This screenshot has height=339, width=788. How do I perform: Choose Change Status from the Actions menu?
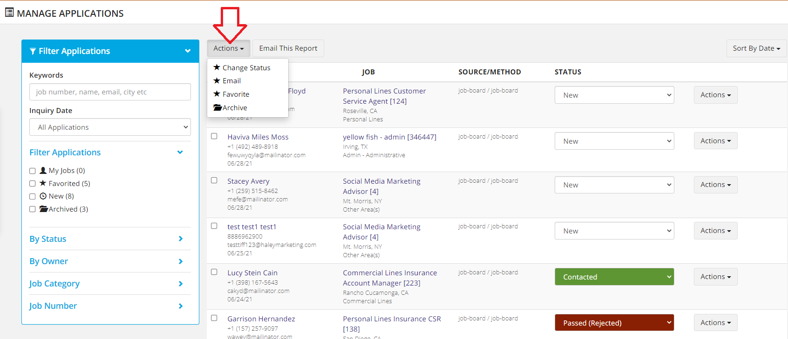tap(246, 67)
